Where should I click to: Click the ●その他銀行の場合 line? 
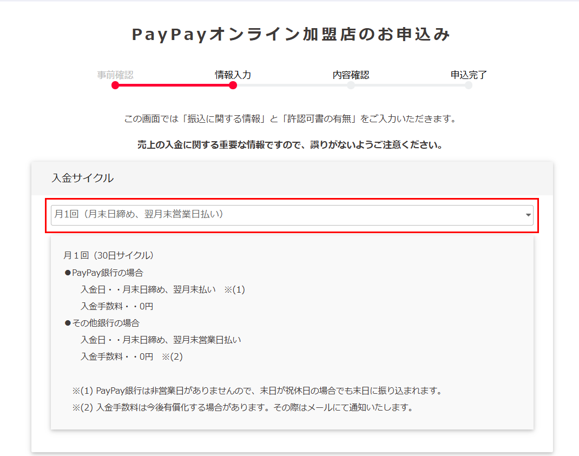pyautogui.click(x=102, y=323)
